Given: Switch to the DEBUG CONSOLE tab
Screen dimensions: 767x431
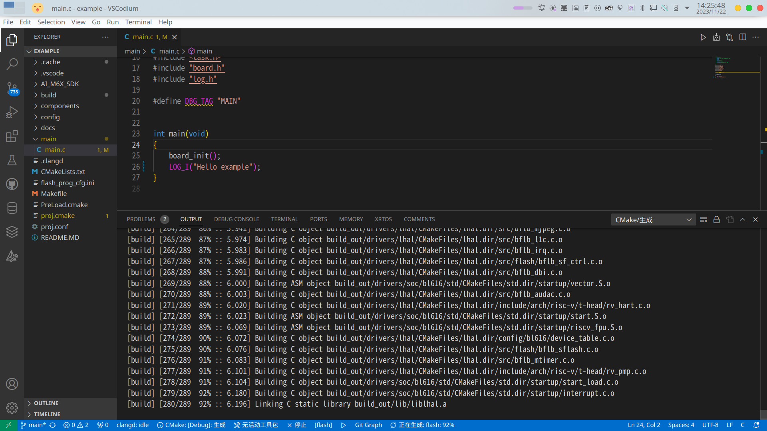Looking at the screenshot, I should click(236, 219).
